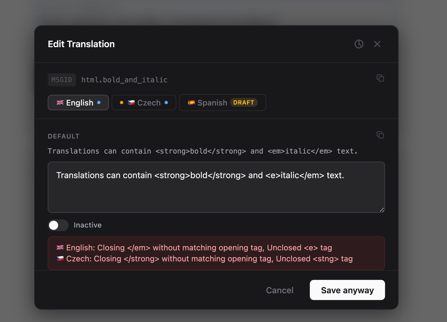Click the Spanish flag in Spanish tab

[191, 103]
